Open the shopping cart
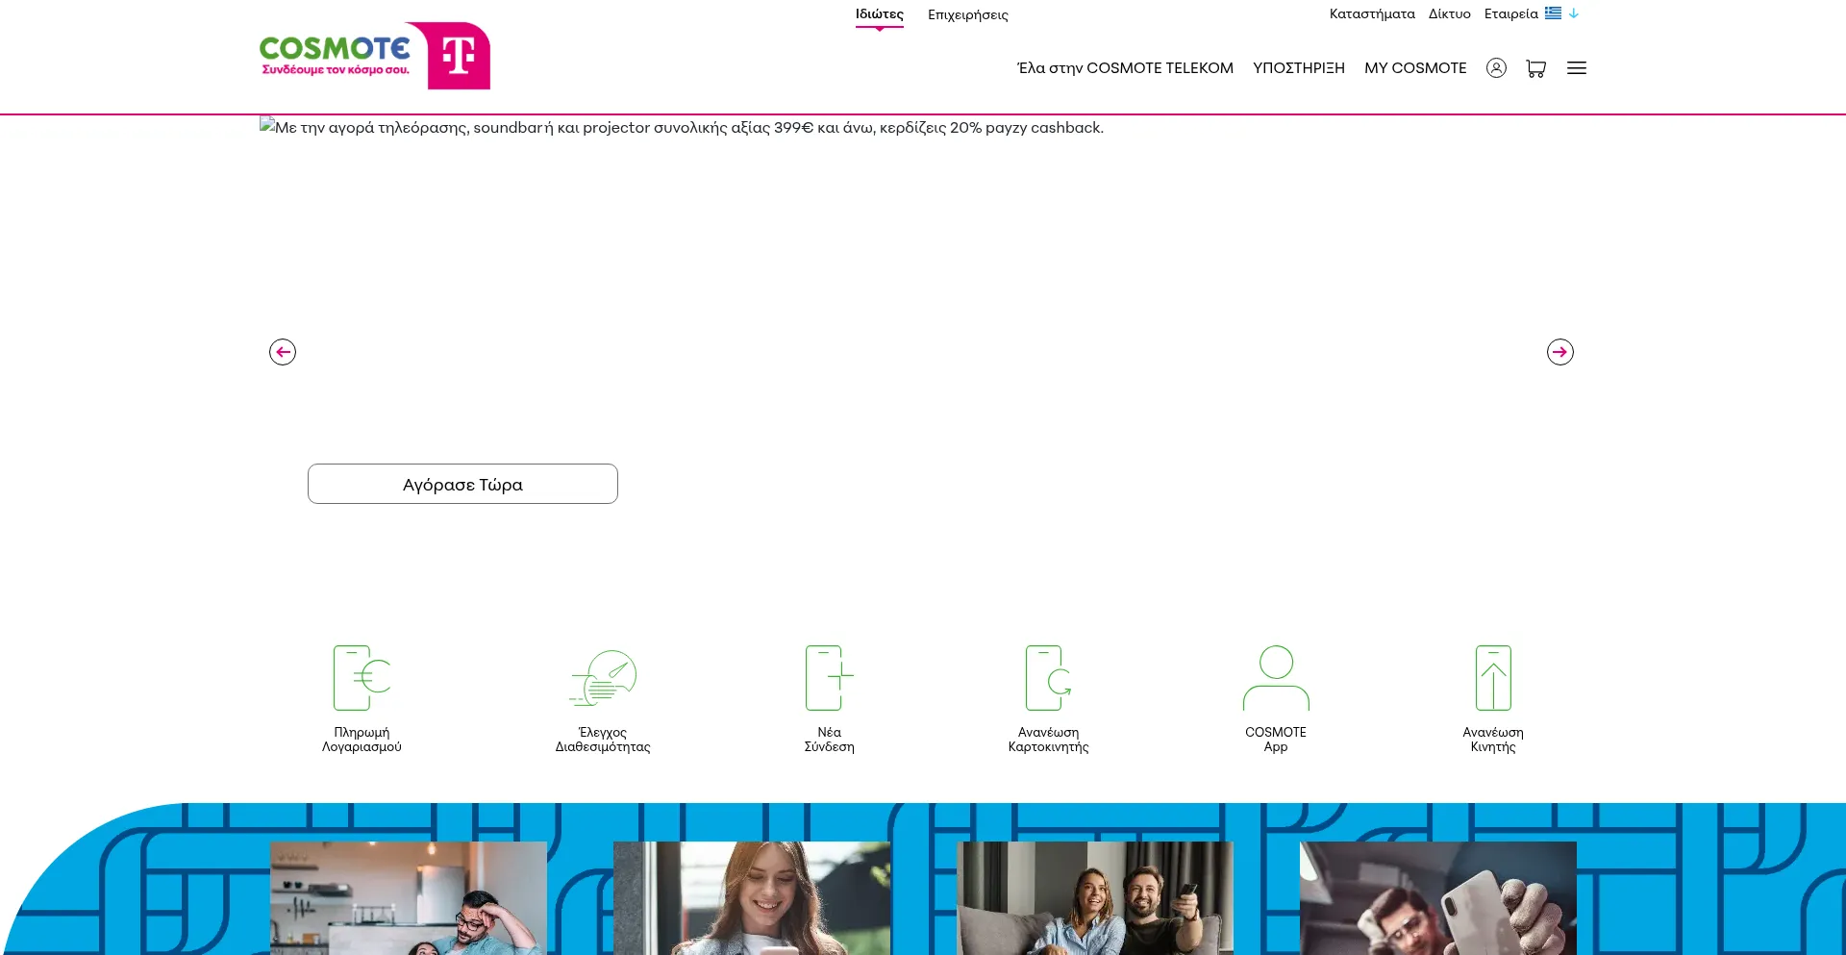 pyautogui.click(x=1535, y=68)
